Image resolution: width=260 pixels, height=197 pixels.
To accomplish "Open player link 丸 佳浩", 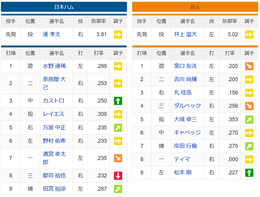I will point(183,93).
